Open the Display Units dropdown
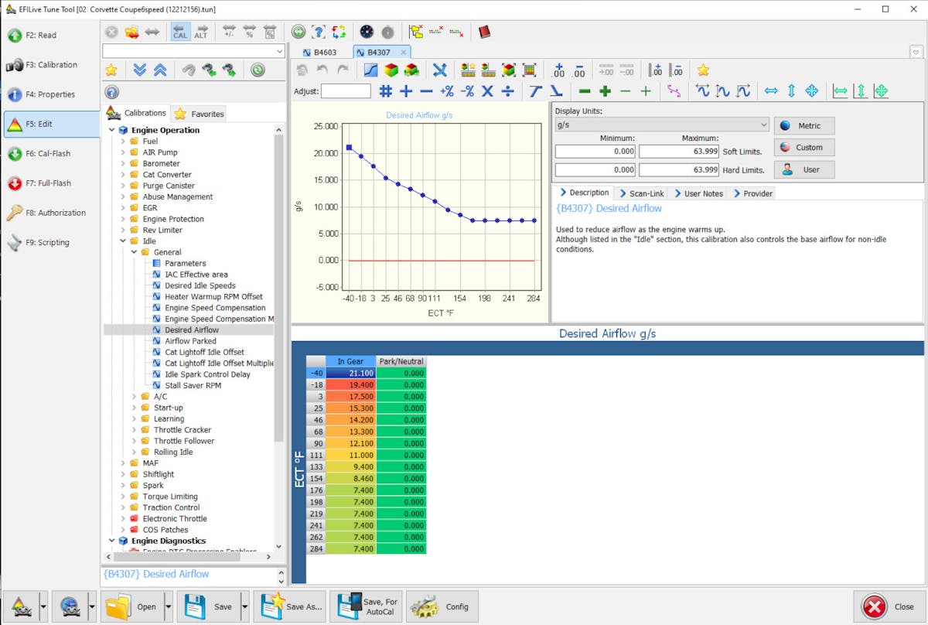This screenshot has width=928, height=625. (x=661, y=125)
